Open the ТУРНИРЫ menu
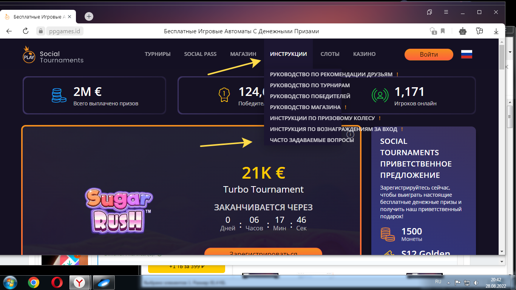 158,54
